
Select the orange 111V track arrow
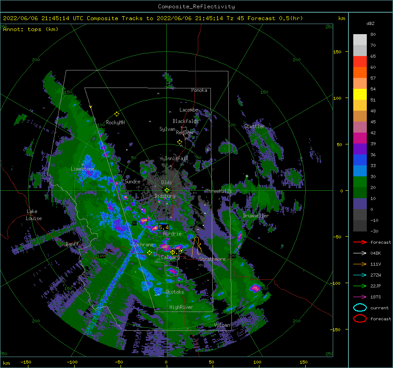pos(360,264)
